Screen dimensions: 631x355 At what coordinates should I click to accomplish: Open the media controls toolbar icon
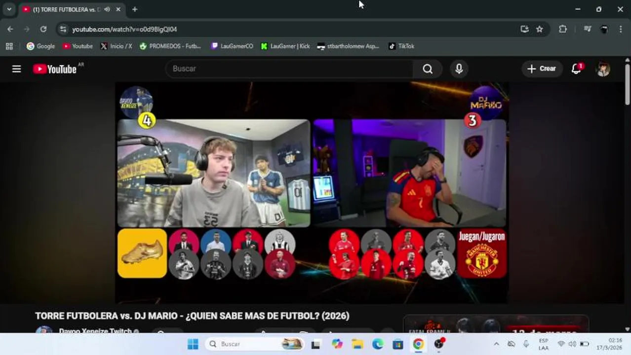(x=588, y=29)
